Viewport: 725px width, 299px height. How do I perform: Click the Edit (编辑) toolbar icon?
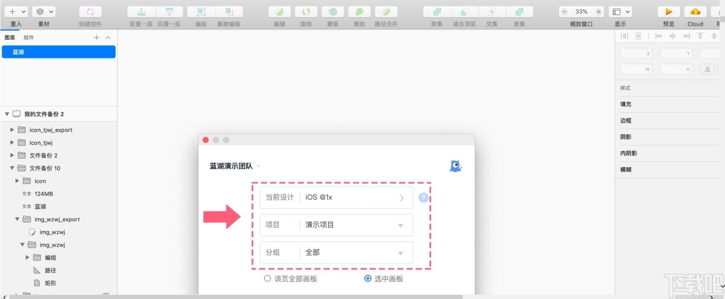click(x=280, y=12)
